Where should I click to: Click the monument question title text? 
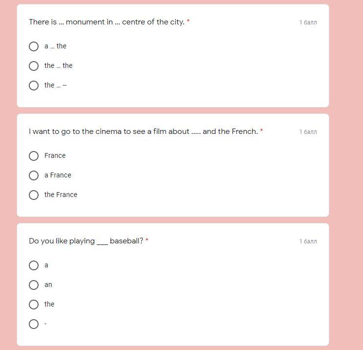pyautogui.click(x=107, y=22)
